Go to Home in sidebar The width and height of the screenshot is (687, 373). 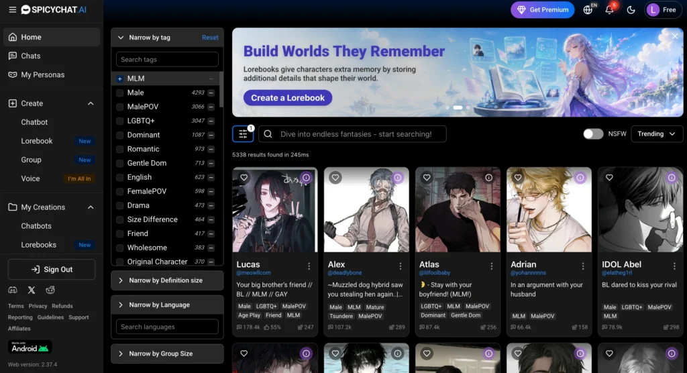coord(51,38)
